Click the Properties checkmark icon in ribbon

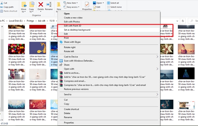click(87, 5)
